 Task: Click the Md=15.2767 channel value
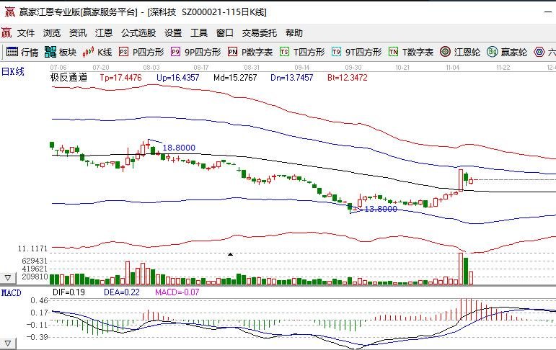[x=235, y=78]
